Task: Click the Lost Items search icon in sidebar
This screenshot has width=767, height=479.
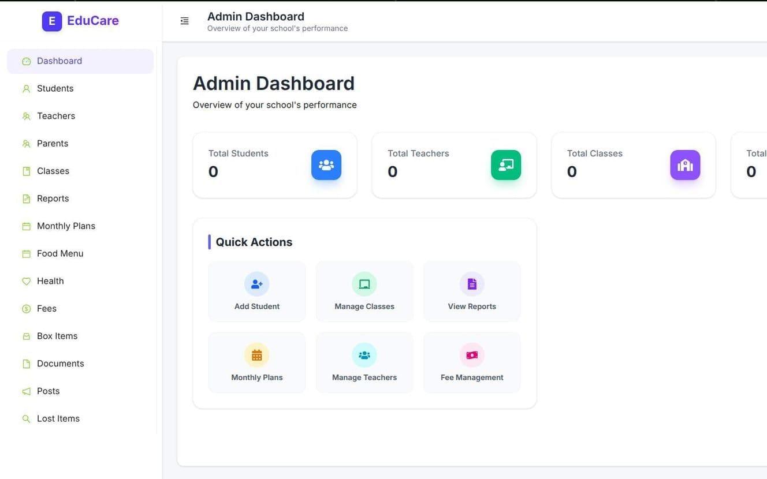Action: click(26, 419)
